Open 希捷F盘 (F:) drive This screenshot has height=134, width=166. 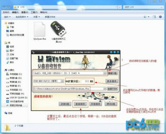14,86
